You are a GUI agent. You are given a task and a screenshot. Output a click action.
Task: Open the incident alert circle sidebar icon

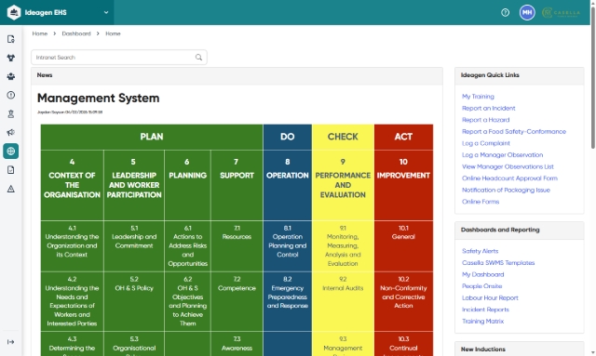[10, 95]
